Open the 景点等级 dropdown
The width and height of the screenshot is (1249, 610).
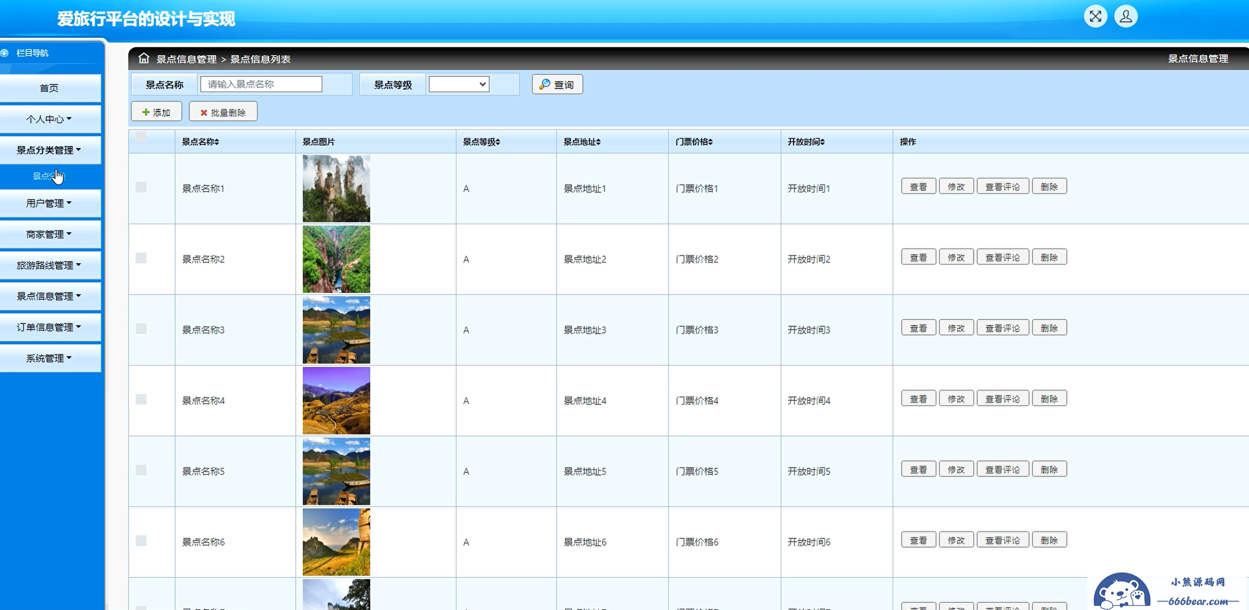[459, 84]
